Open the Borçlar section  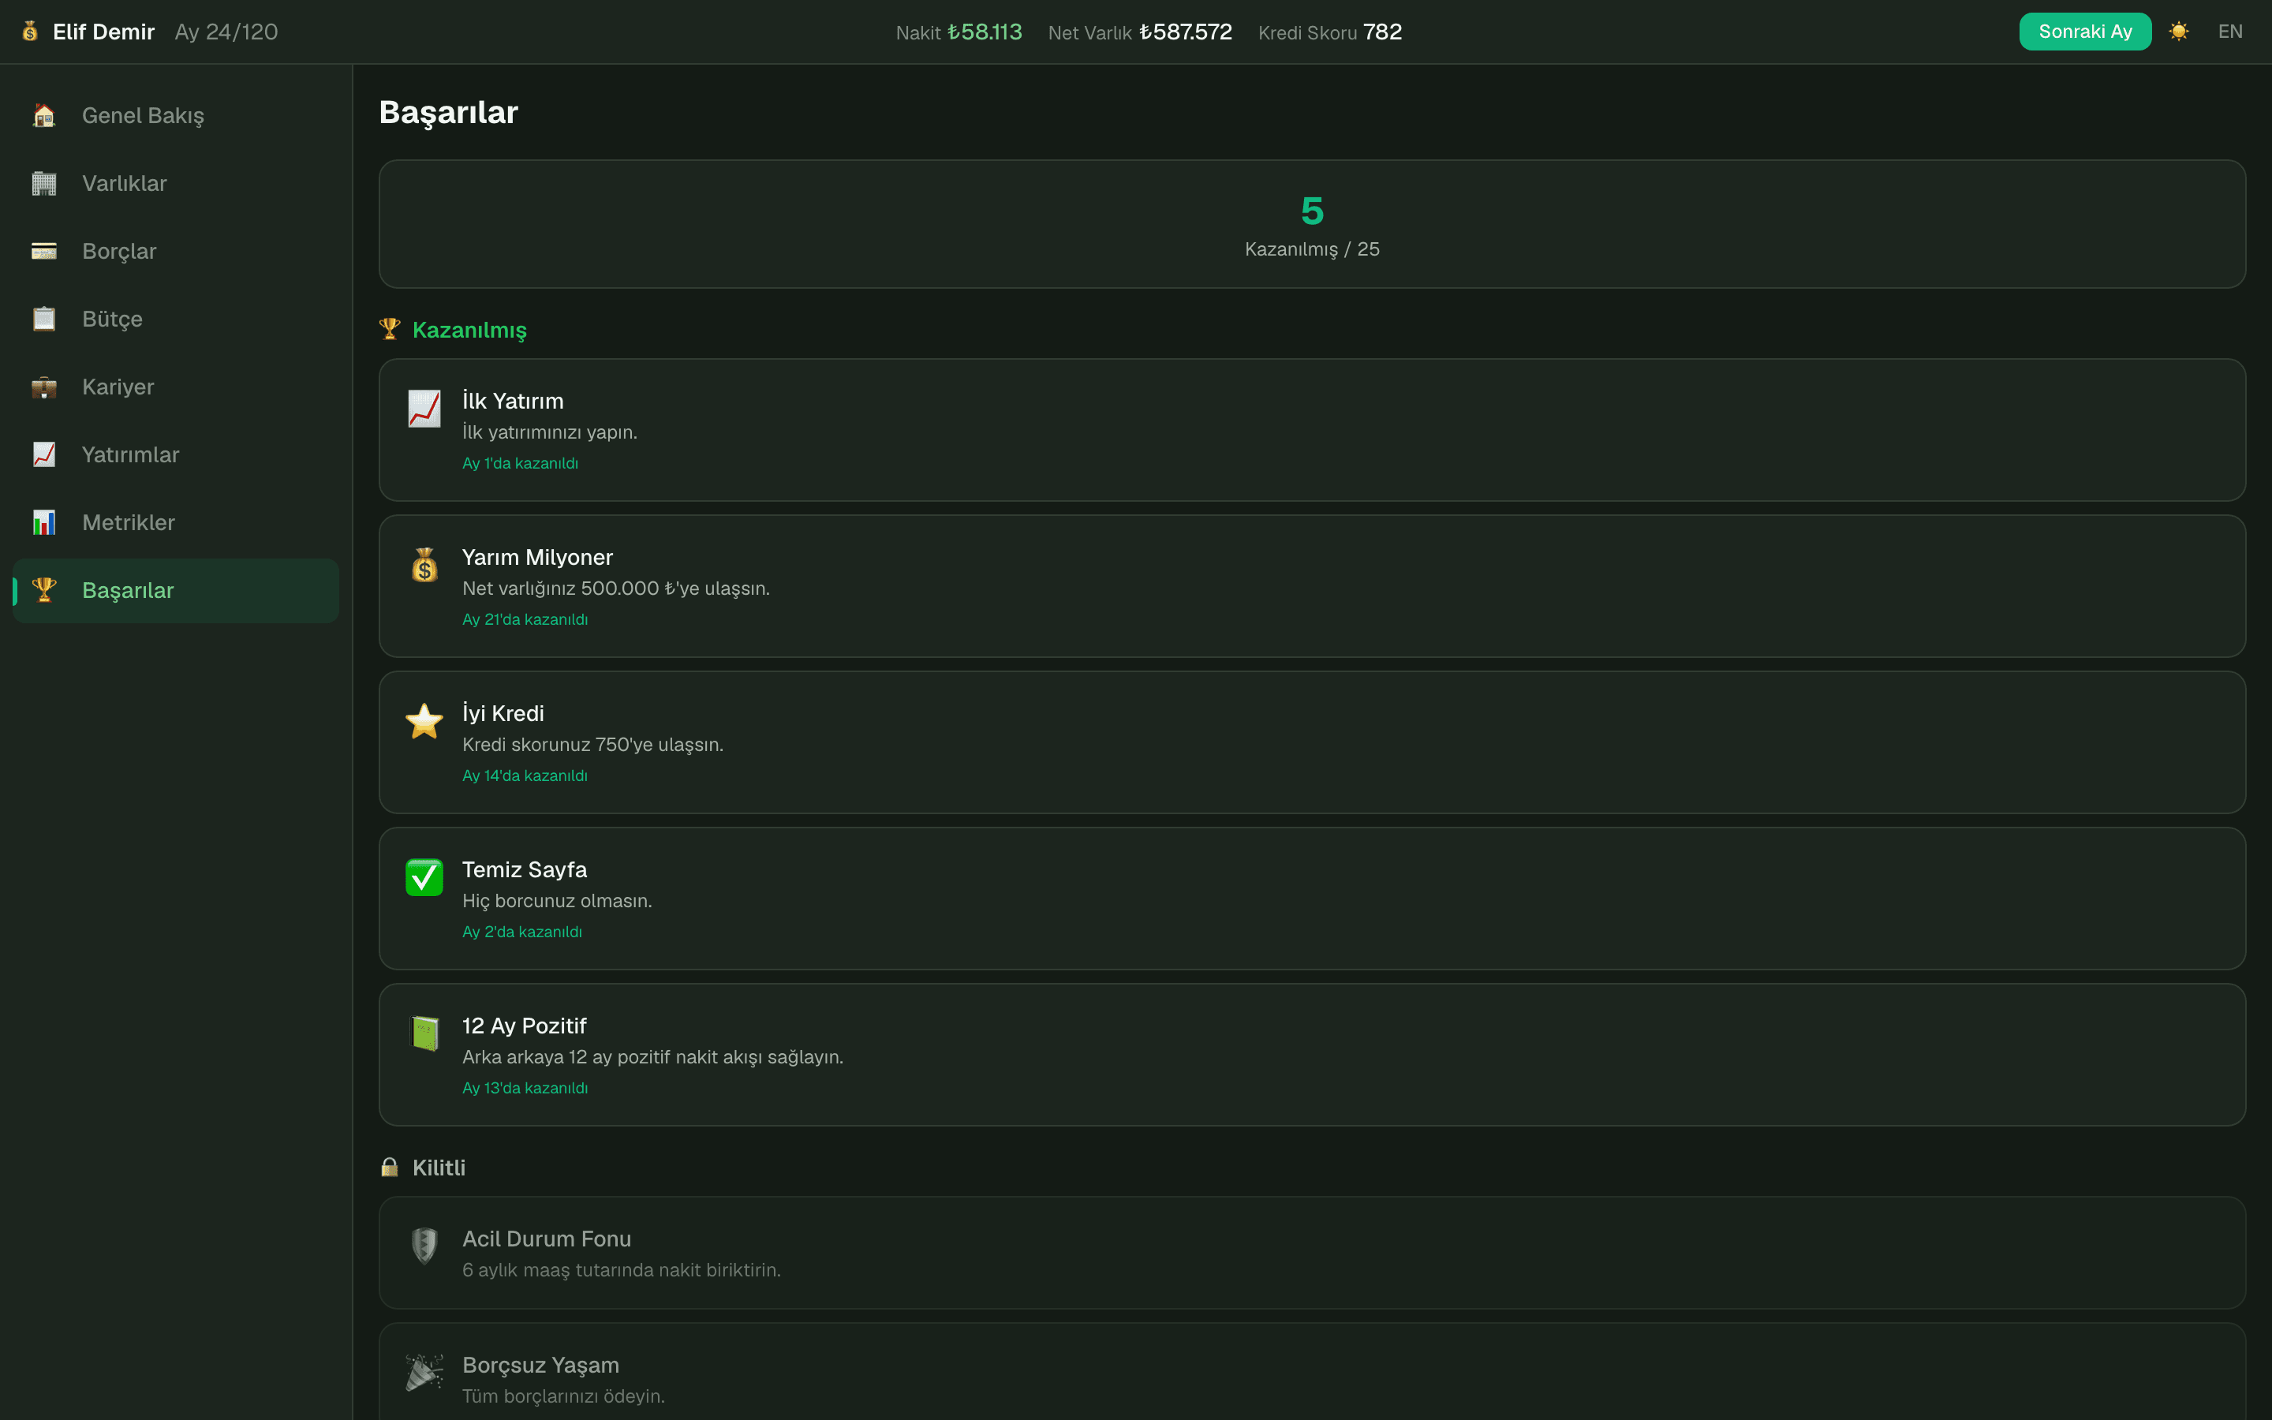176,251
